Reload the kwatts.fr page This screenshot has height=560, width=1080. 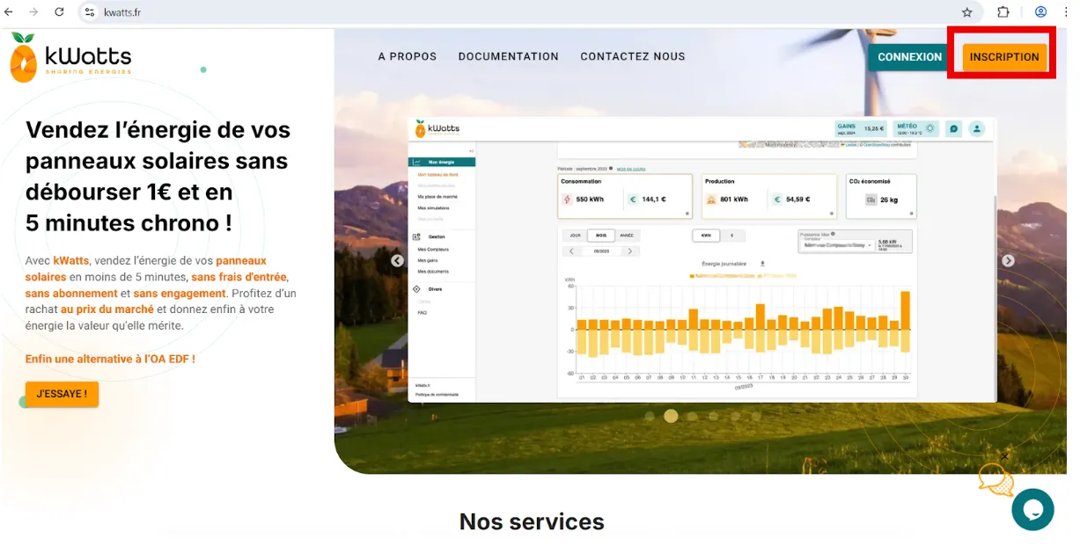click(x=59, y=12)
